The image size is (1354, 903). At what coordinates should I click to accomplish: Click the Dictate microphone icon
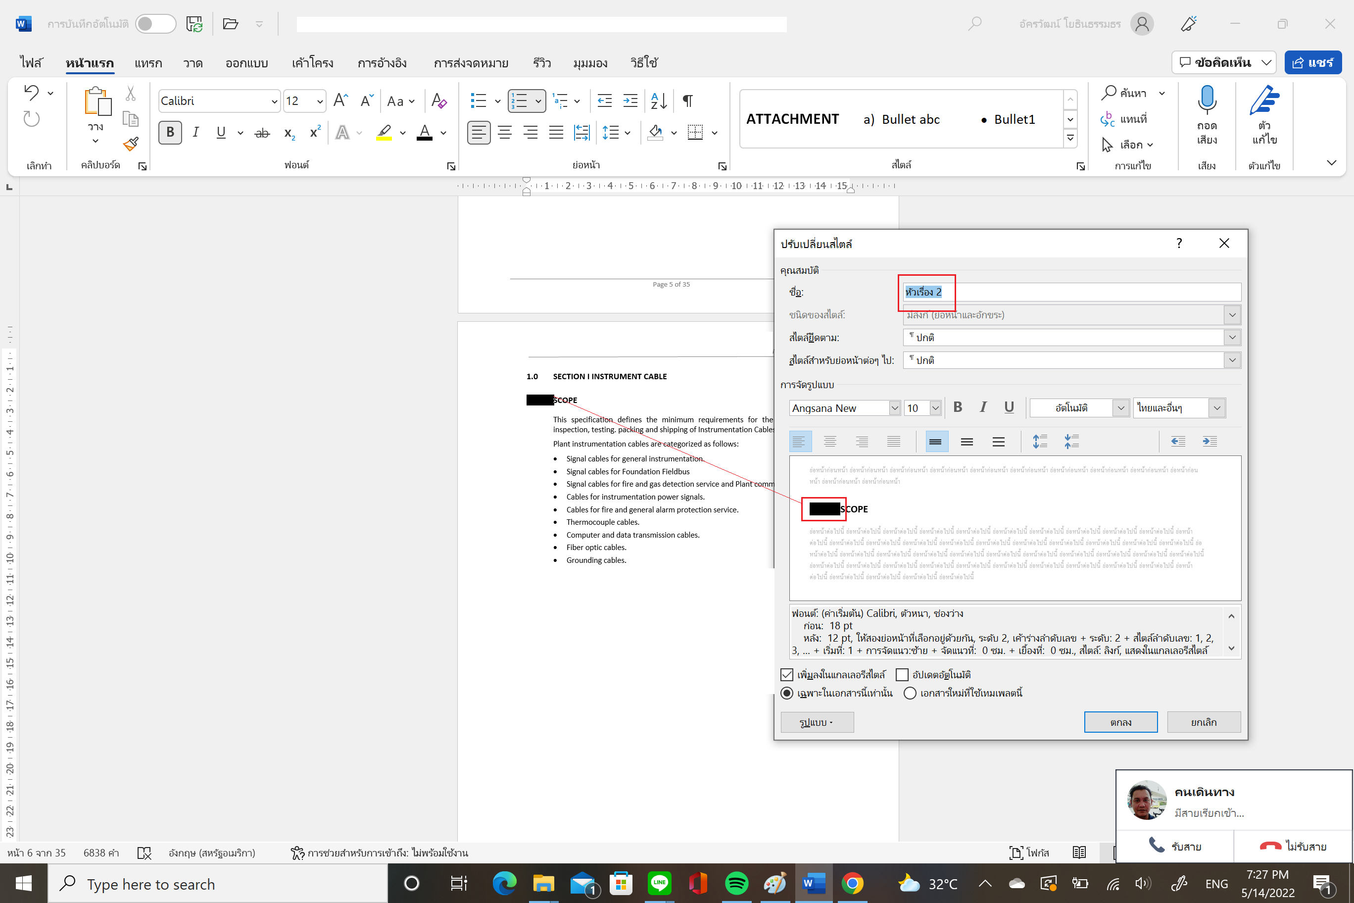coord(1207,100)
